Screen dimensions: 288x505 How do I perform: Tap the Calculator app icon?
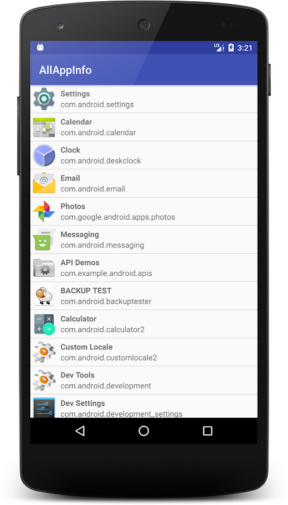(44, 324)
